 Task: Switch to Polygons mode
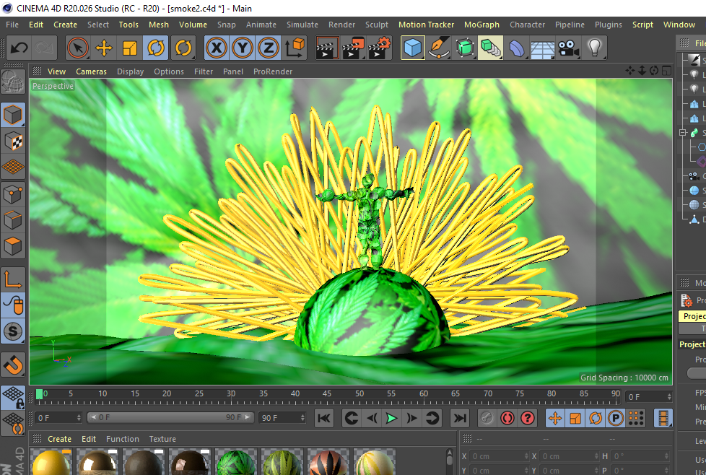point(12,247)
